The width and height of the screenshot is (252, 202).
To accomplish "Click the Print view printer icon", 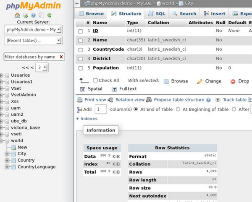I will [79, 100].
